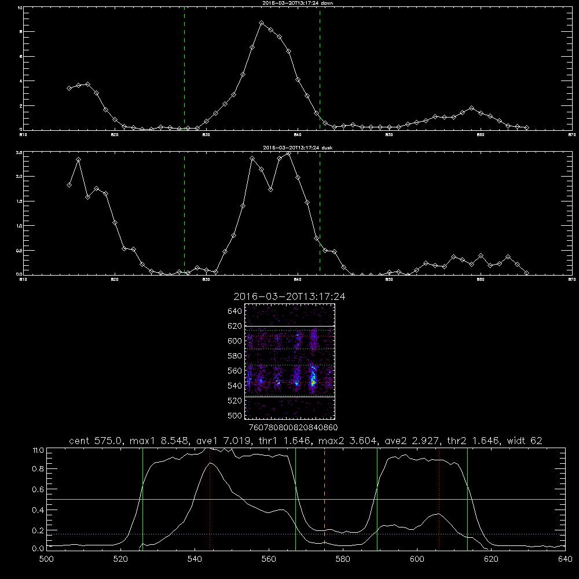Click the 'thr2 1.646' value
Image resolution: width=579 pixels, height=579 pixels.
(474, 441)
